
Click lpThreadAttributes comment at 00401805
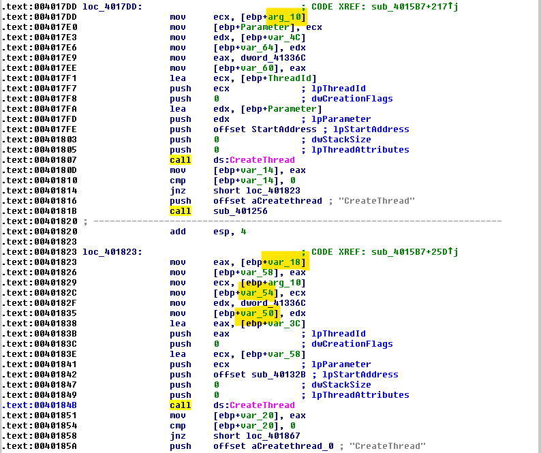point(360,150)
